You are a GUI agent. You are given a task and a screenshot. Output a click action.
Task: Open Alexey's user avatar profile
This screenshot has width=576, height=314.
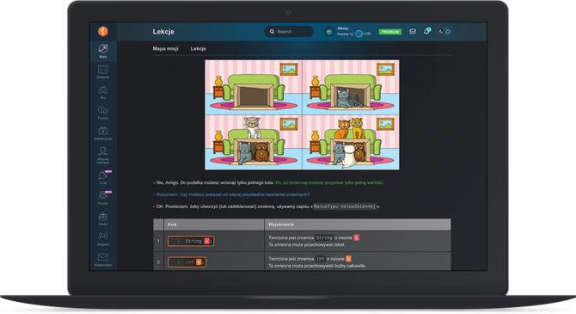[329, 32]
